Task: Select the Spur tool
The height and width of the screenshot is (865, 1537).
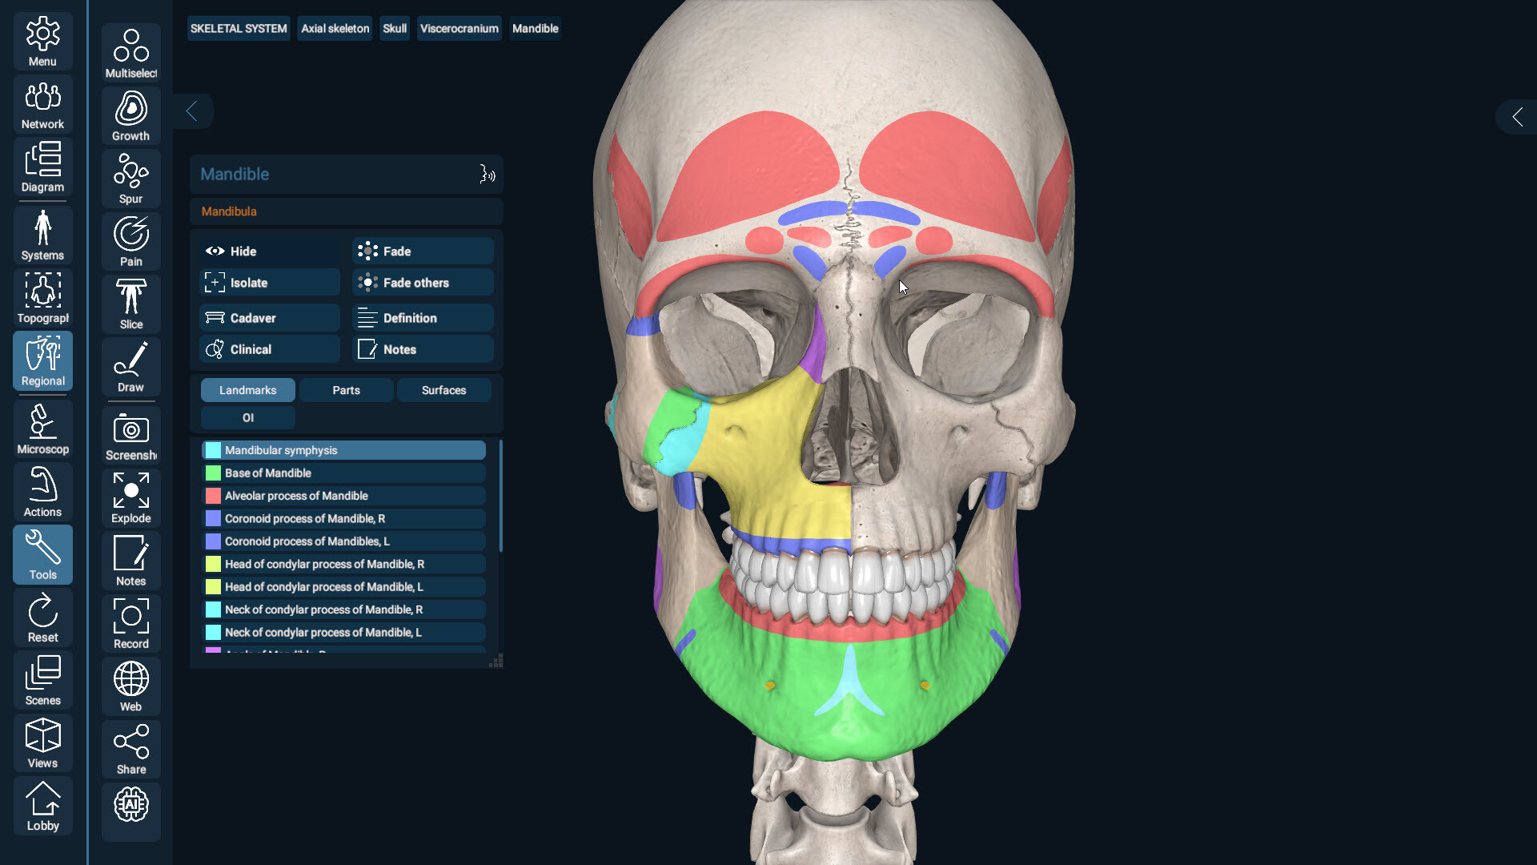Action: [130, 178]
